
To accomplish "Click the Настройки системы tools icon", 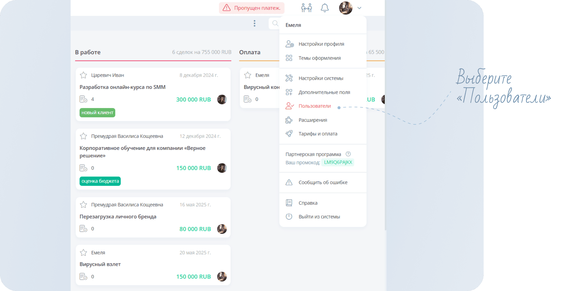I will (x=289, y=78).
